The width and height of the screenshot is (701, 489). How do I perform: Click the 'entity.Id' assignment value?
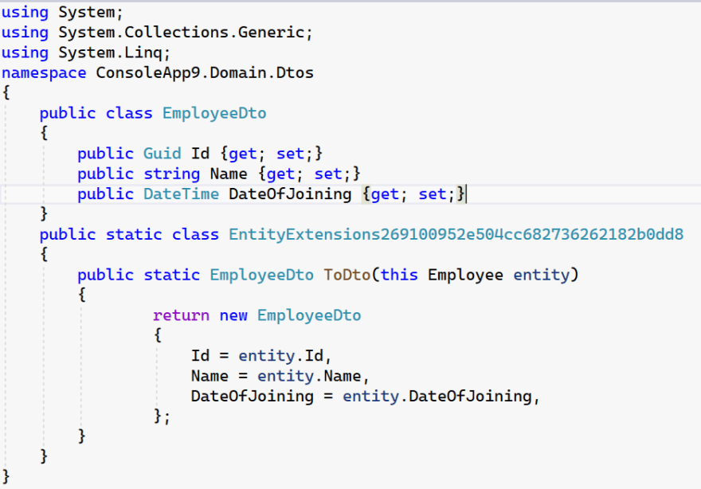280,356
